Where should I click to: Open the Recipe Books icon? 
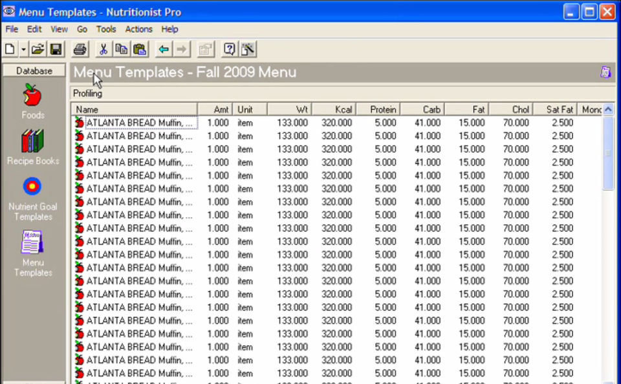point(32,141)
